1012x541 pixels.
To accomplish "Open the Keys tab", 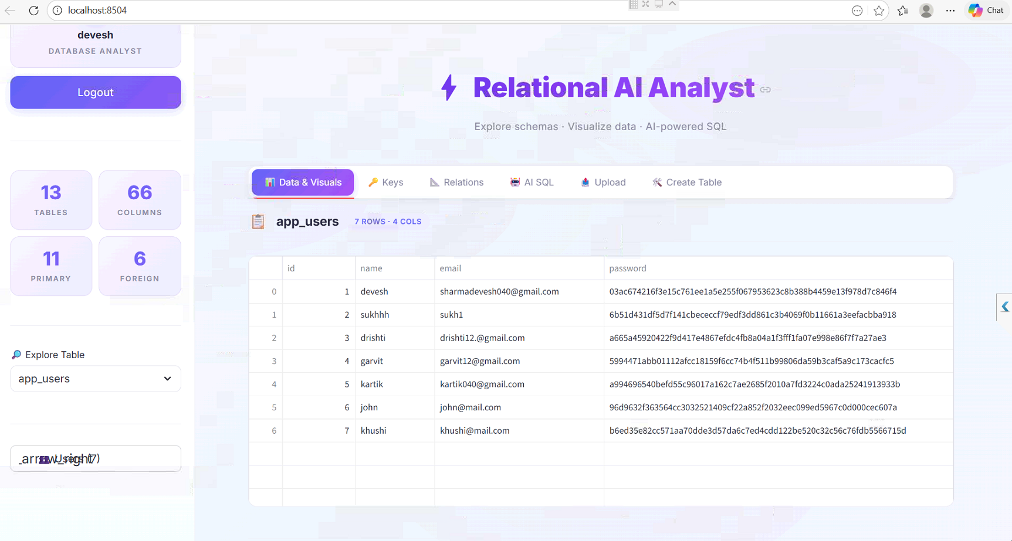I will pos(385,182).
